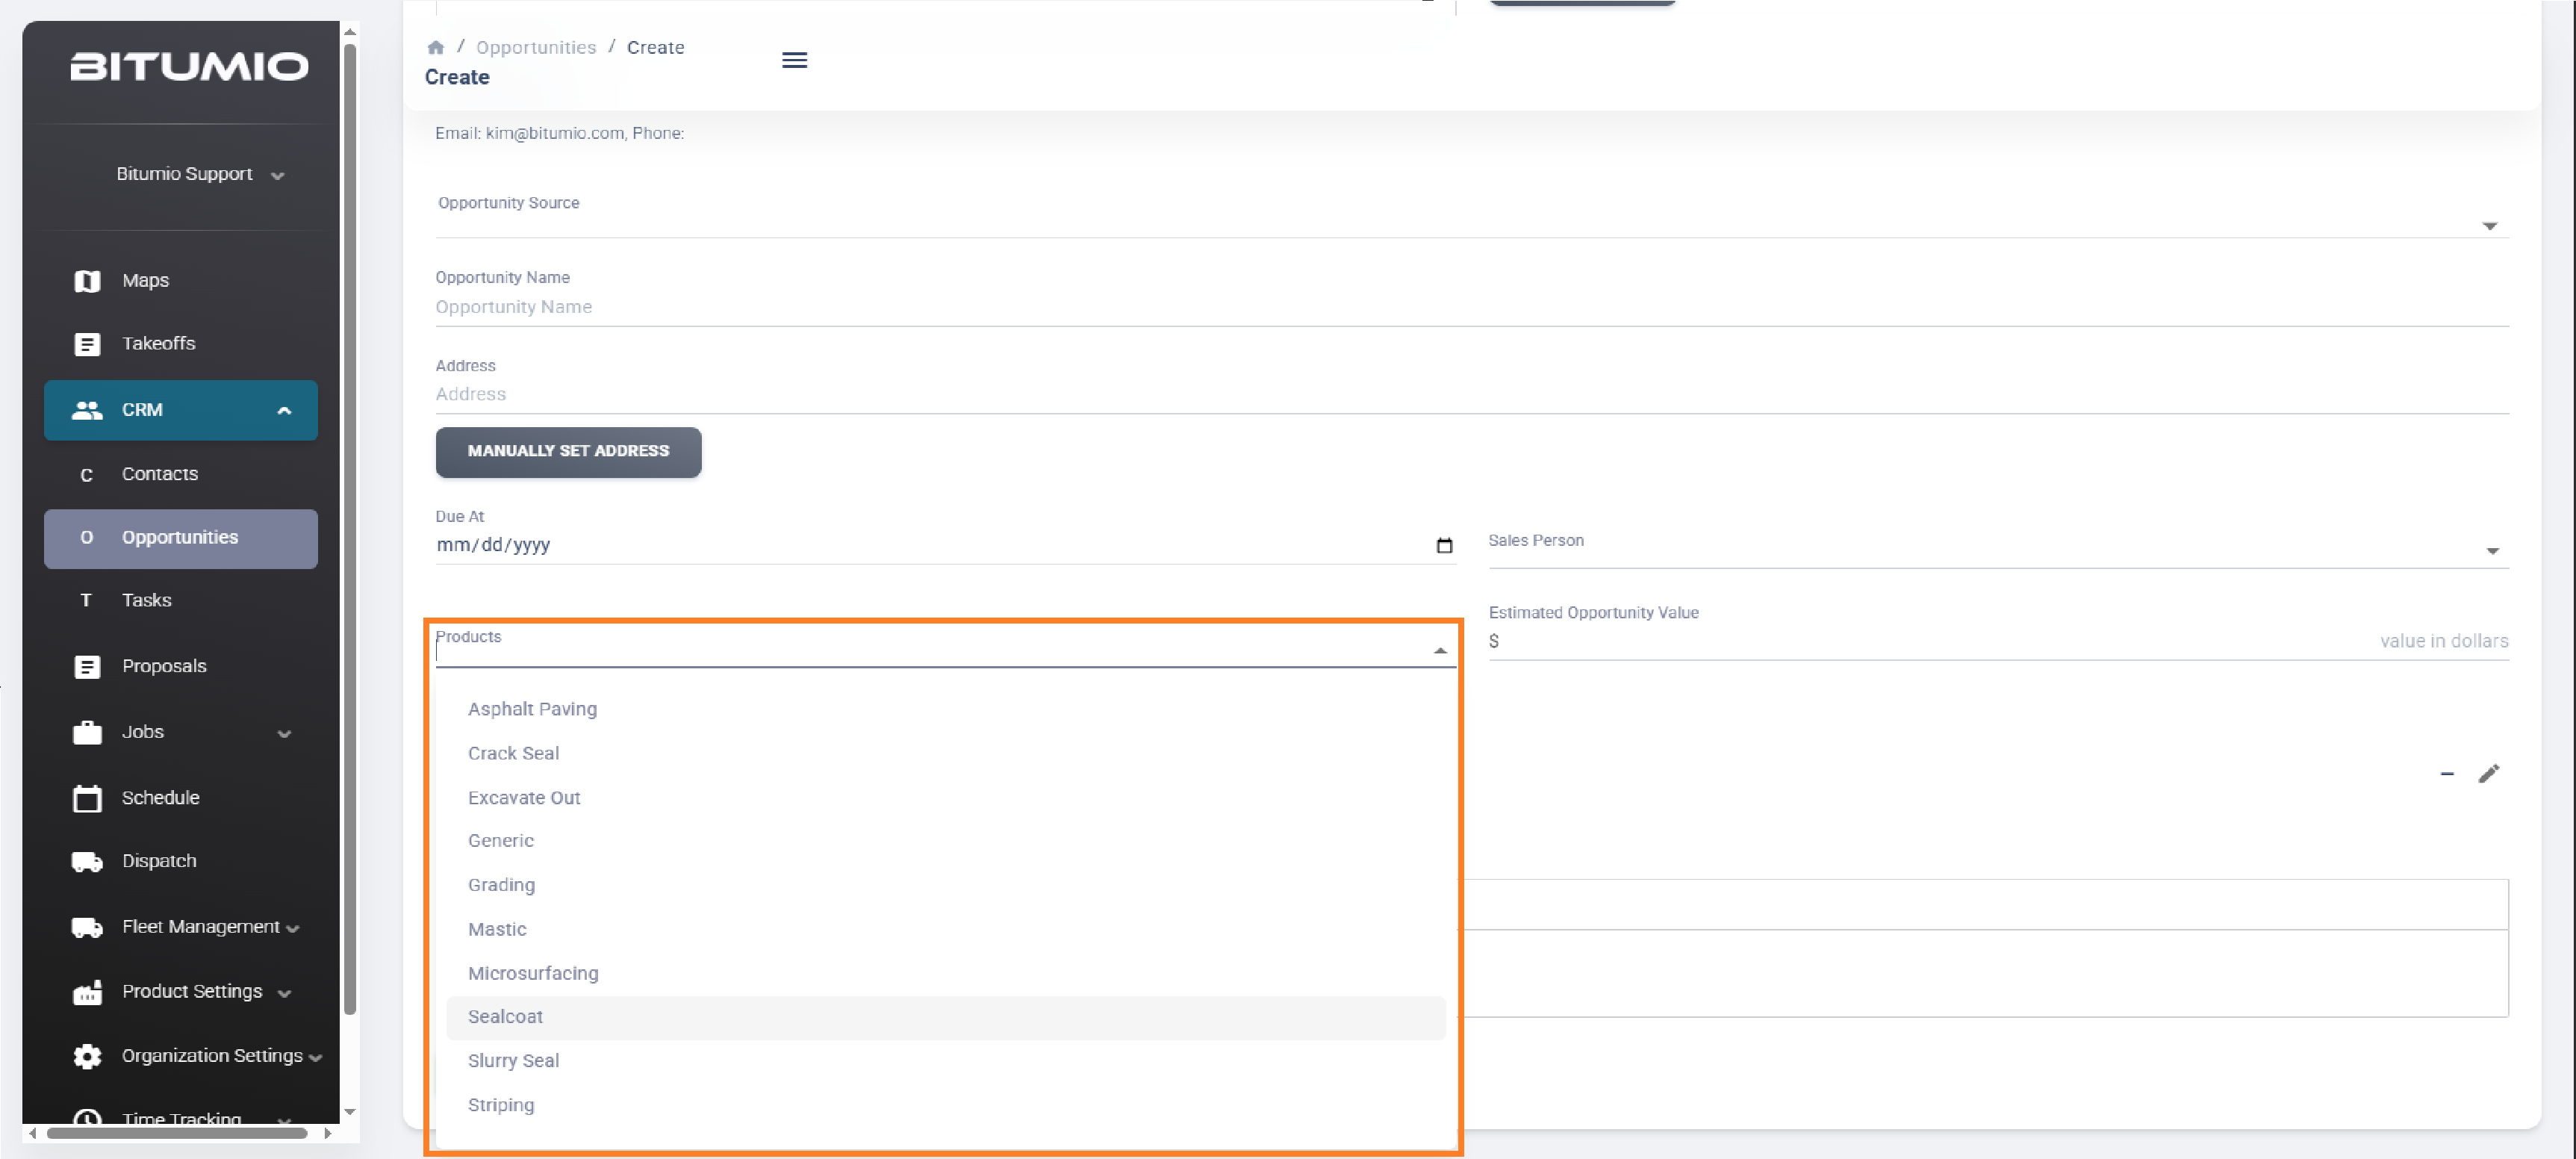Viewport: 2576px width, 1159px height.
Task: Click the sidebar vertical scrollbar
Action: [350, 527]
